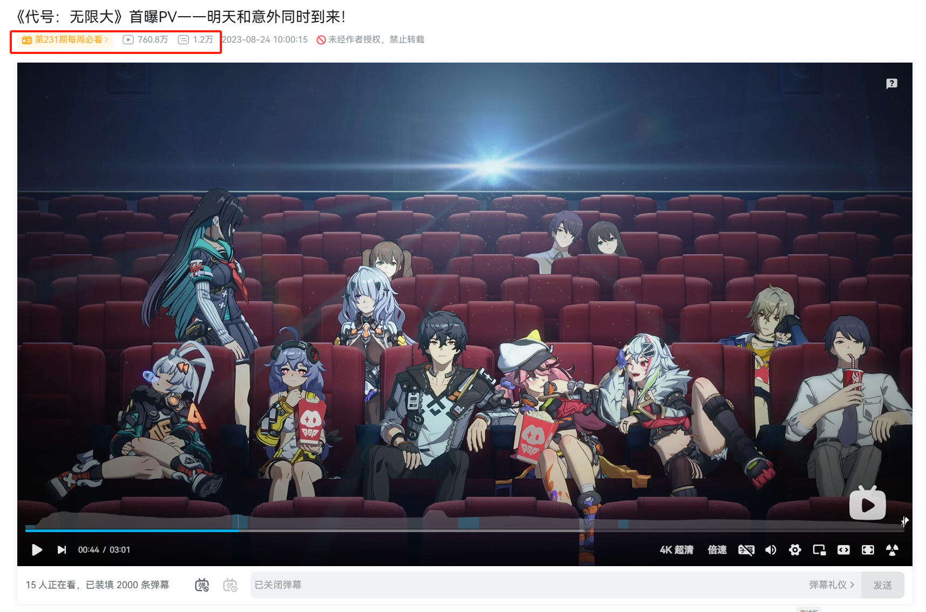Open danmaku display settings icon
Screen dimensions: 926x612
[231, 584]
